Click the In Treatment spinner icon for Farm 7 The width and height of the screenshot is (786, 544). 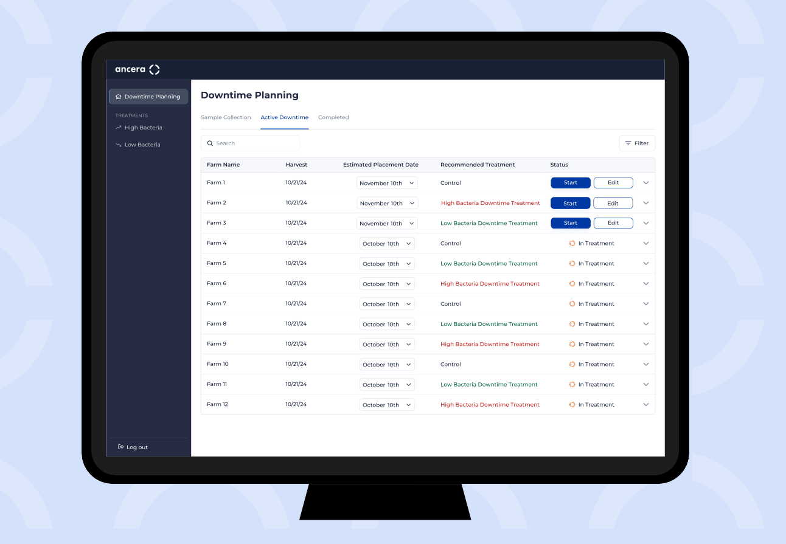572,304
